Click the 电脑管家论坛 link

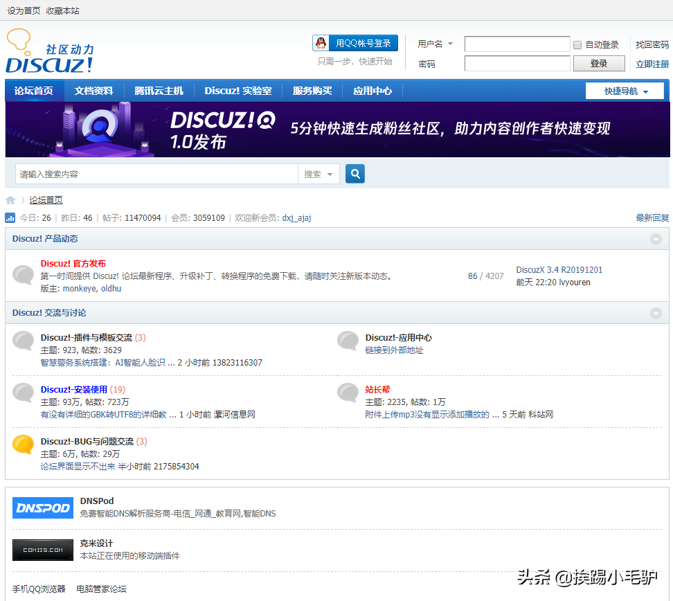tap(101, 589)
